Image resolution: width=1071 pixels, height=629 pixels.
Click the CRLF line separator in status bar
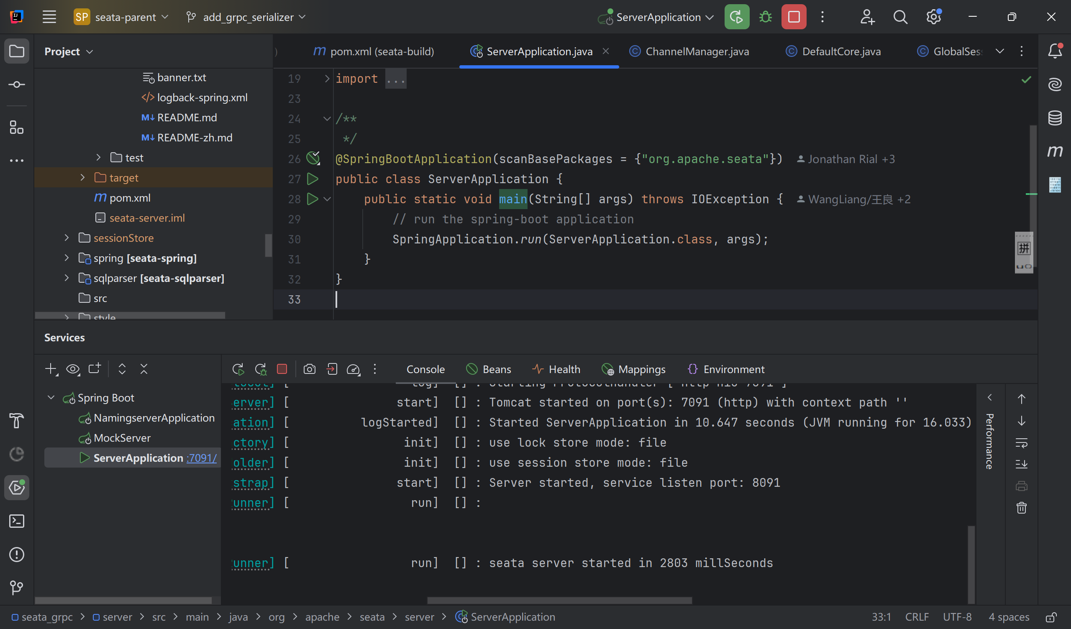[x=916, y=617]
